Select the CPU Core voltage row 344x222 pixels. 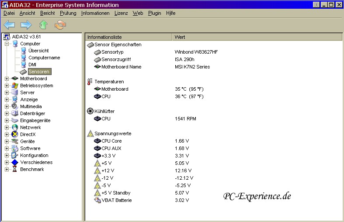pos(111,141)
